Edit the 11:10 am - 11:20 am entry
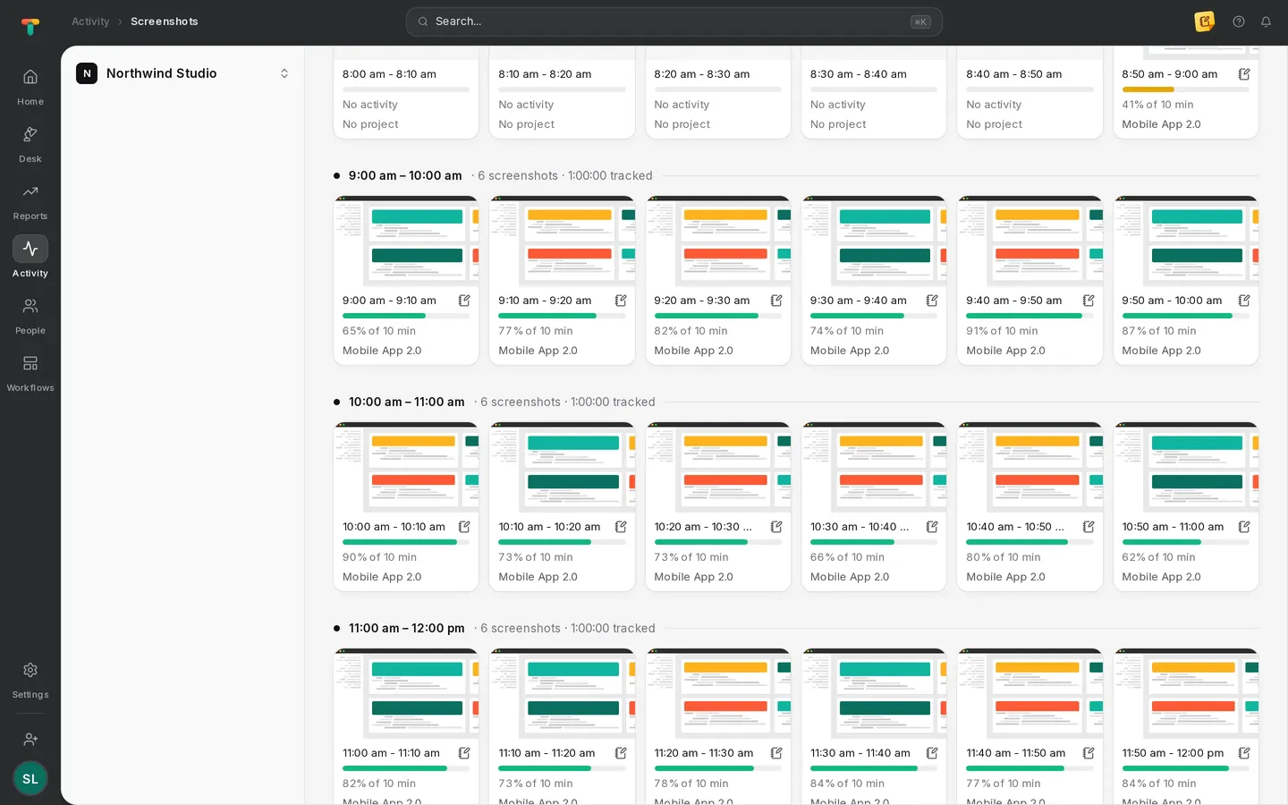The height and width of the screenshot is (805, 1288). click(x=621, y=753)
